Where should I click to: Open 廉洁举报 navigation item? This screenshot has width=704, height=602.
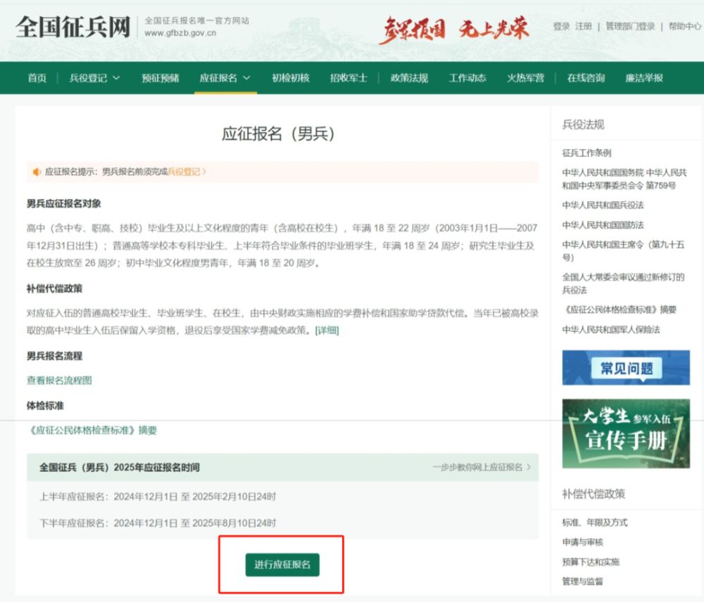click(x=644, y=78)
